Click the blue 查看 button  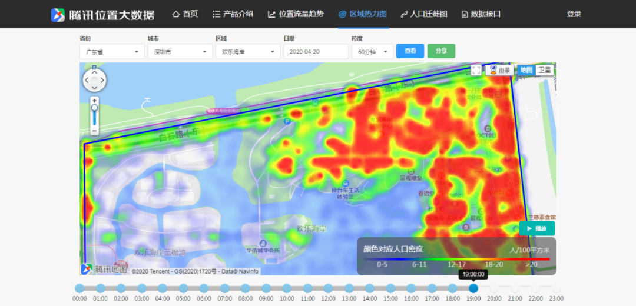(x=410, y=51)
